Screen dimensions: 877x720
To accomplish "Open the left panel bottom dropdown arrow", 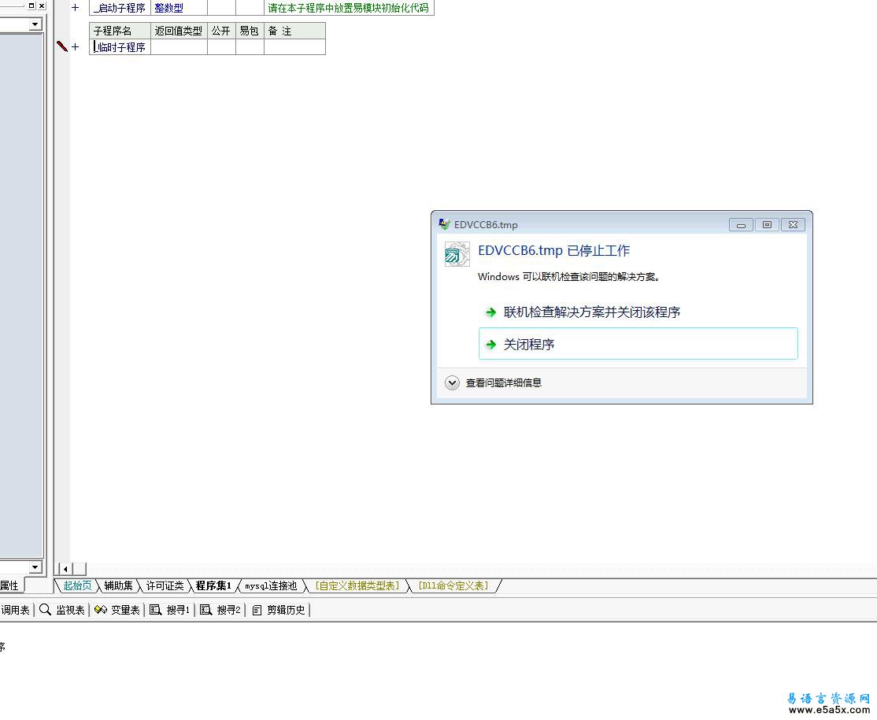I will tap(35, 567).
